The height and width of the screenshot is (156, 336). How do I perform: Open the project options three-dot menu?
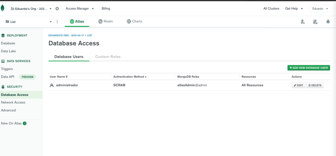point(57,22)
